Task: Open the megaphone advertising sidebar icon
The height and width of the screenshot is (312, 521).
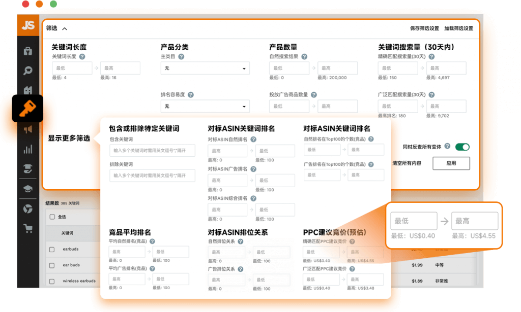Action: pyautogui.click(x=28, y=129)
